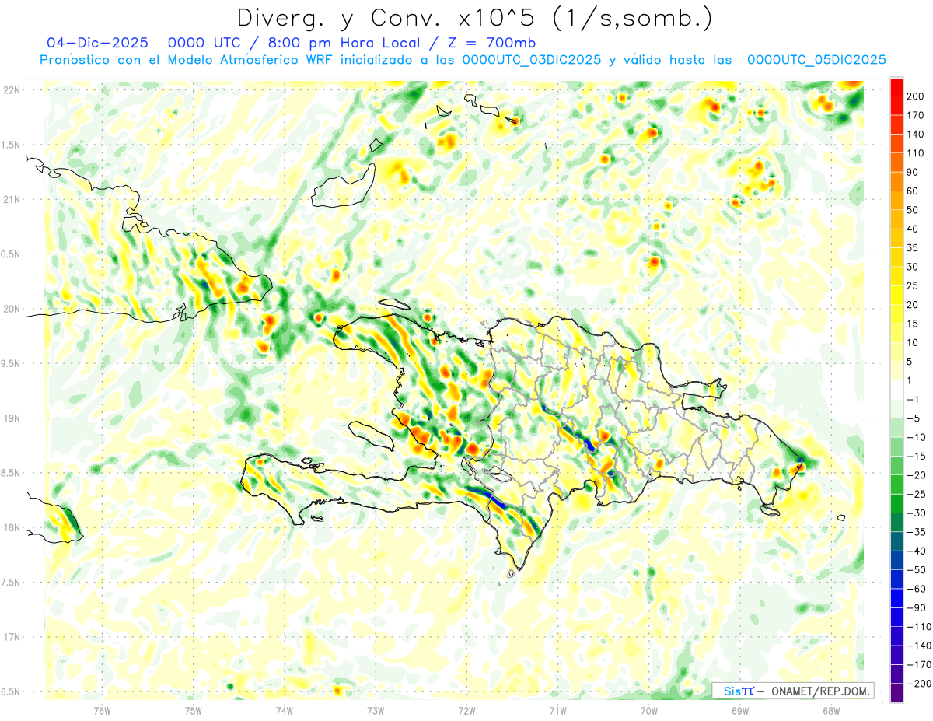Click the "22N" latitude label
This screenshot has width=933, height=721.
[x=12, y=90]
